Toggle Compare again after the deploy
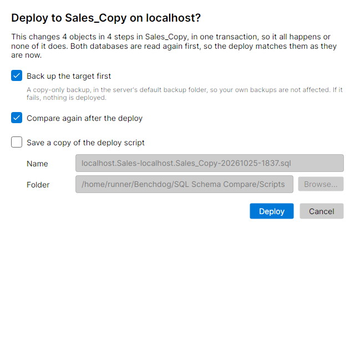This screenshot has width=355, height=355. [17, 118]
